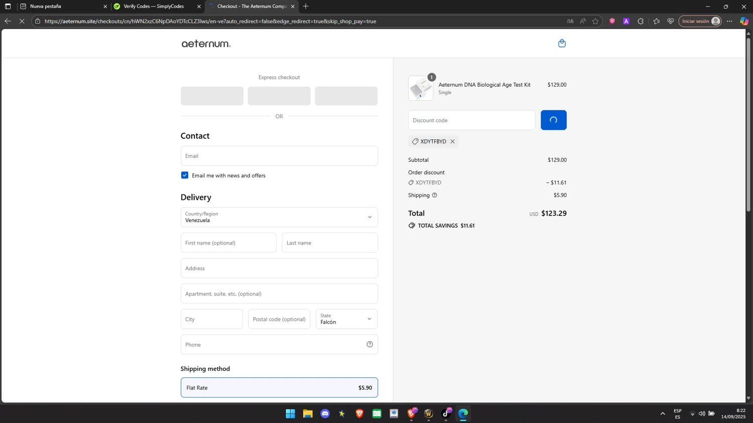Screen dimensions: 753x423
Task: Close the Nueva pestaña tab
Action: pos(105,7)
